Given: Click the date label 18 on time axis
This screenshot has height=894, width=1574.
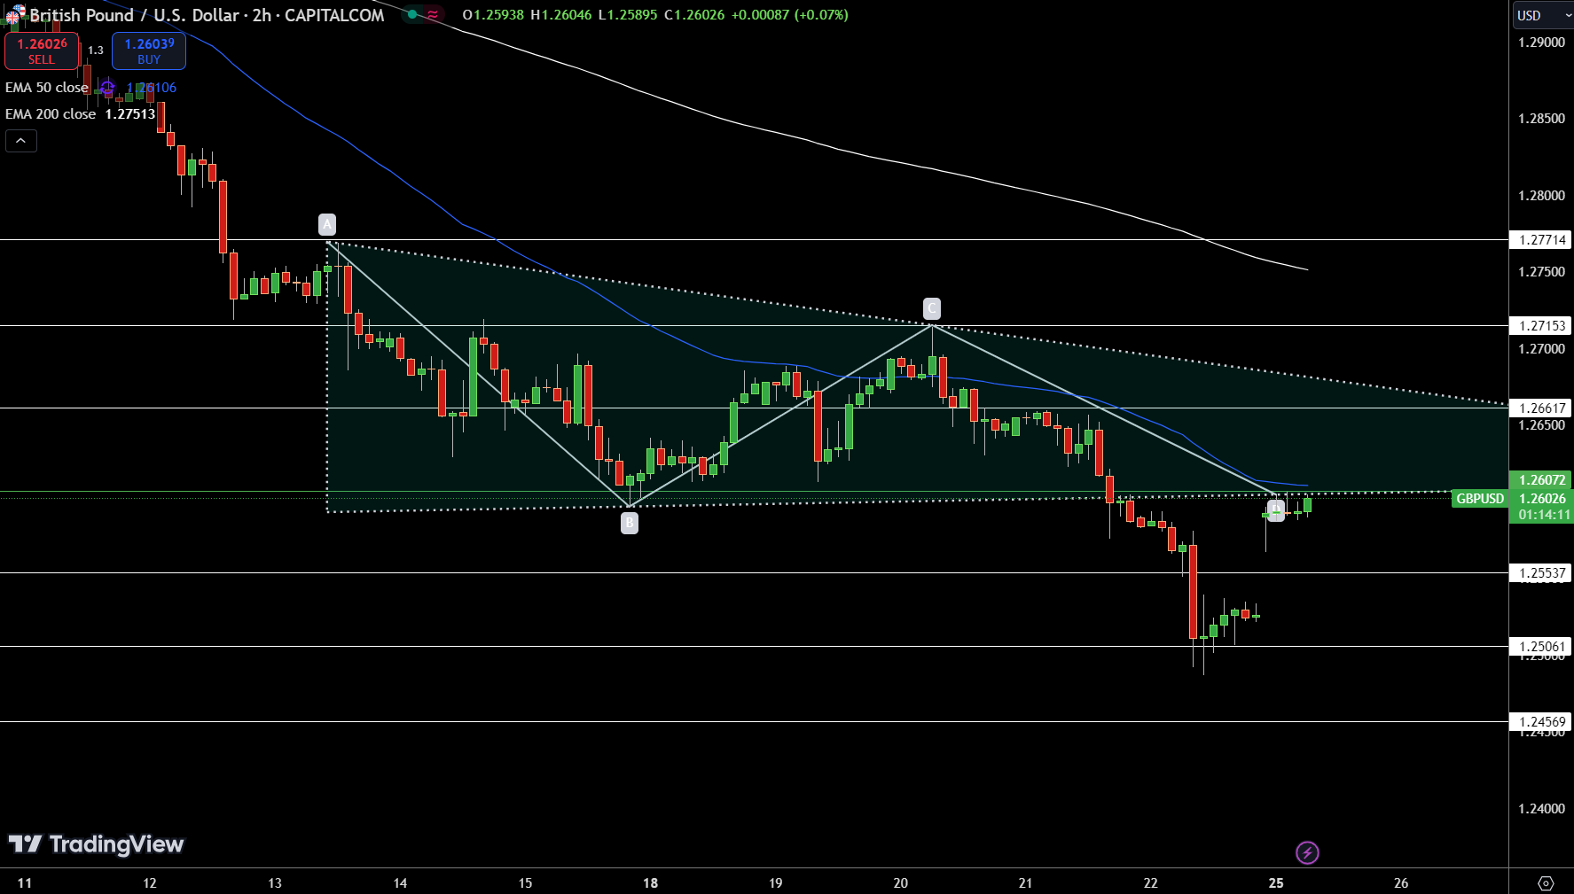Looking at the screenshot, I should (651, 882).
